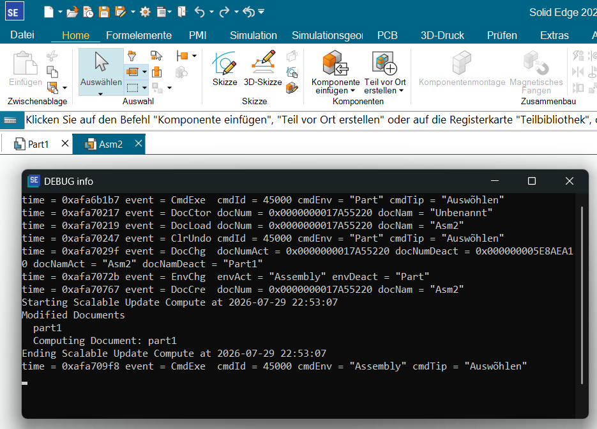Image resolution: width=597 pixels, height=429 pixels.
Task: Open the Datei menu
Action: coord(22,35)
